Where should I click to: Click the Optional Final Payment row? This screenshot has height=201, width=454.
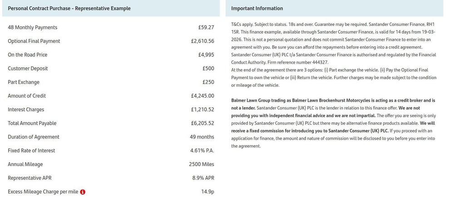coord(111,41)
